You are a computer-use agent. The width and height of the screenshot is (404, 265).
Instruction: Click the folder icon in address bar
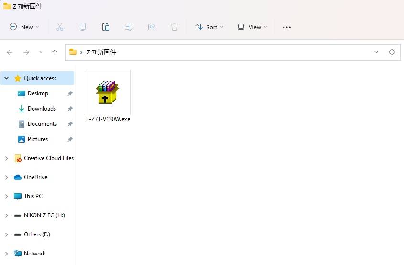click(x=73, y=52)
